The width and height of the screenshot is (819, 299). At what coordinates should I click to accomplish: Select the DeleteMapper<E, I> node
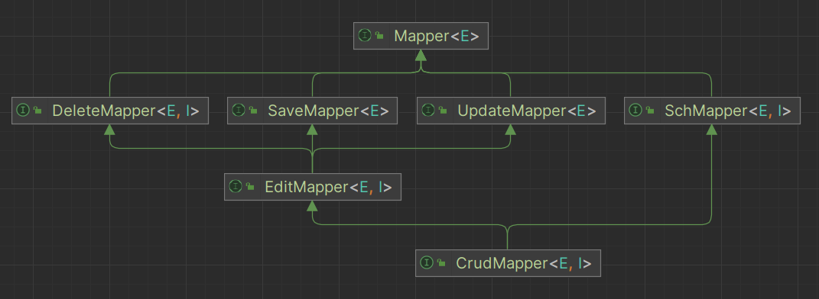[109, 111]
